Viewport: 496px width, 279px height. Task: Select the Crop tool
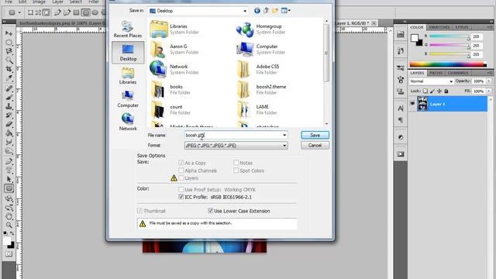pos(9,69)
